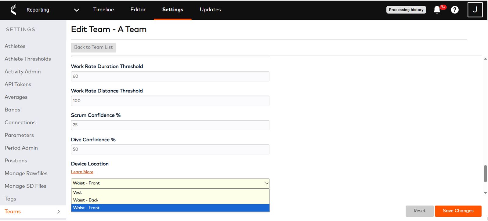The image size is (488, 221).
Task: Click Save Changes button
Action: pyautogui.click(x=458, y=211)
